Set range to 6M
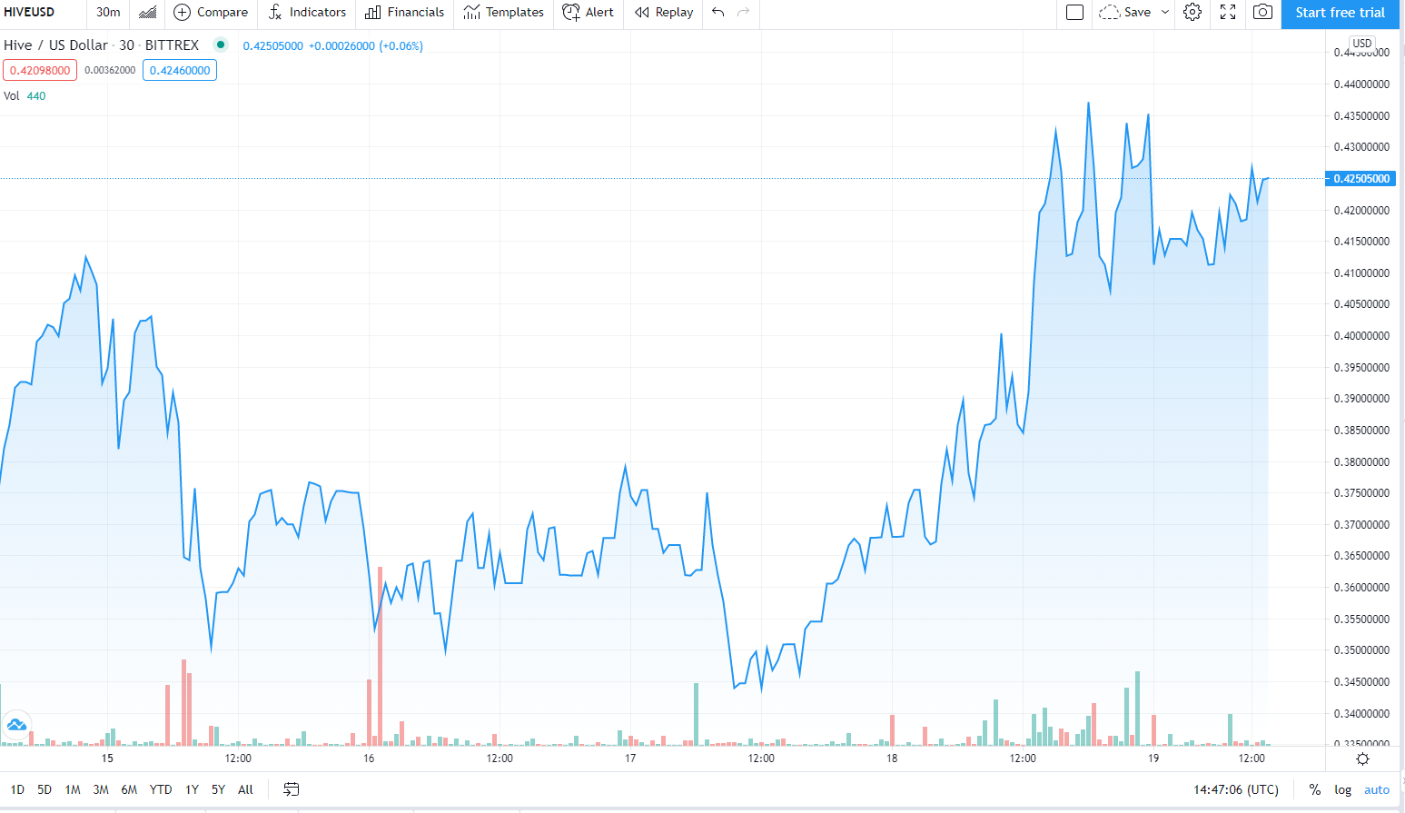Screen dimensions: 1405x813 click(x=129, y=790)
